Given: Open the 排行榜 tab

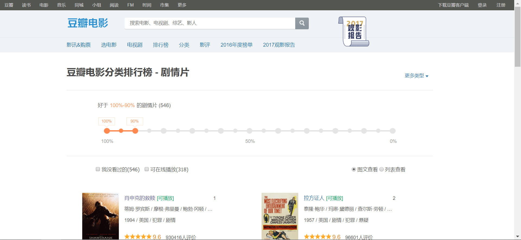Looking at the screenshot, I should pyautogui.click(x=161, y=45).
